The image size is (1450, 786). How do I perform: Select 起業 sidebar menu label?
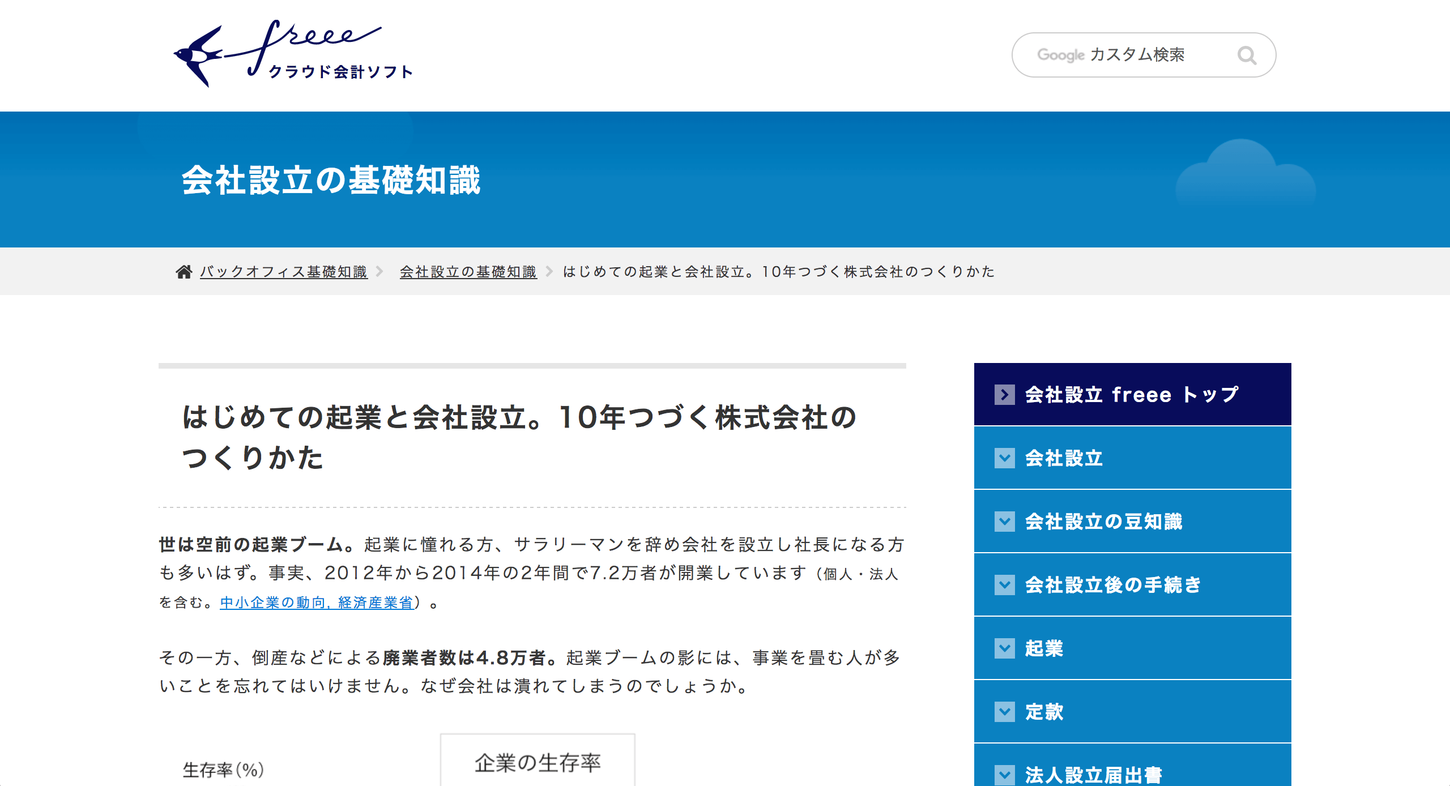(x=1044, y=648)
